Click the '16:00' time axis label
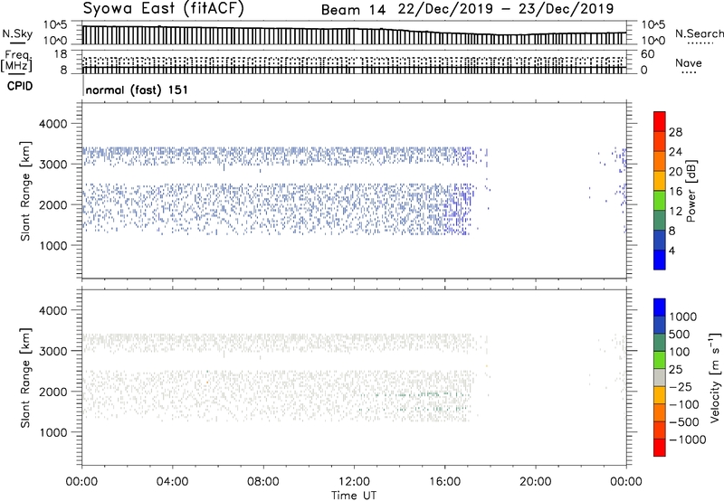 coord(444,482)
